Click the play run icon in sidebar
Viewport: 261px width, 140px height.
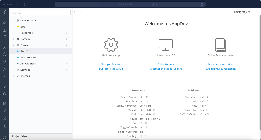[x=4, y=69]
